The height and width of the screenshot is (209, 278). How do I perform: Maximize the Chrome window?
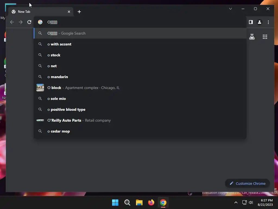point(255,9)
